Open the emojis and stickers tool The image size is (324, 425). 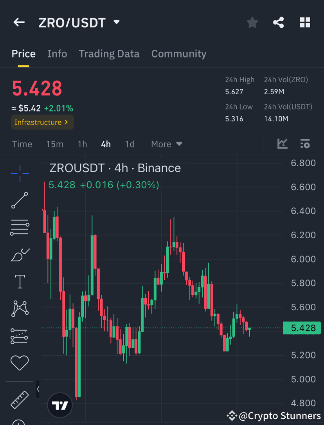(20, 362)
